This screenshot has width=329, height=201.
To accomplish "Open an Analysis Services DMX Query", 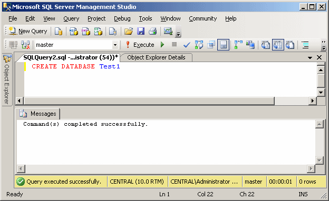I will [x=86, y=31].
